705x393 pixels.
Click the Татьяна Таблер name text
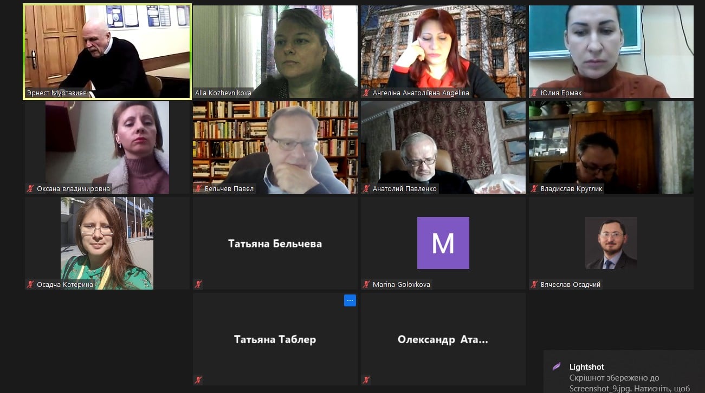click(275, 339)
